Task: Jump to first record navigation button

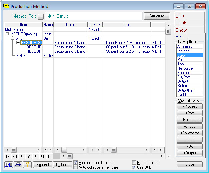Action: (8, 156)
